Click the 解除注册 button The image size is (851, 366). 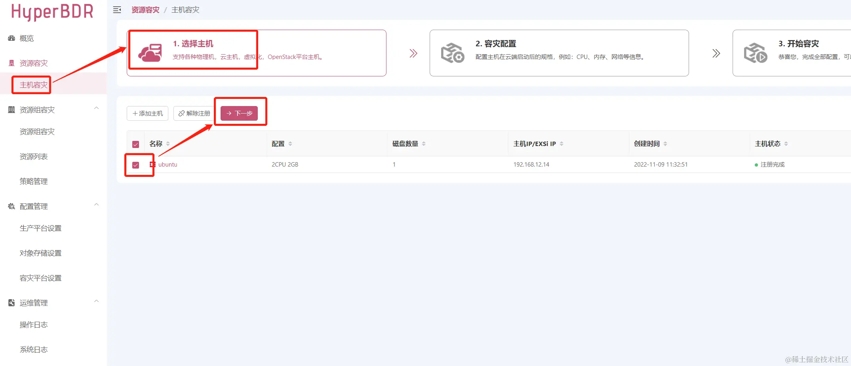tap(194, 114)
